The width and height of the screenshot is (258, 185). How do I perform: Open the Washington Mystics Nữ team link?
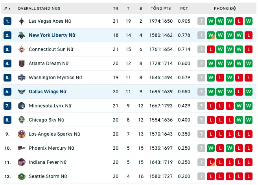(55, 78)
